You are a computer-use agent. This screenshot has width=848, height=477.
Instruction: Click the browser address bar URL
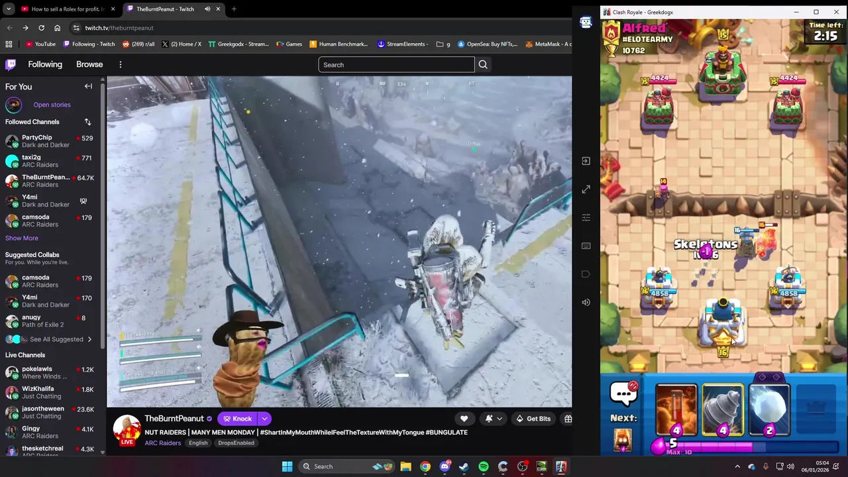[x=119, y=28]
